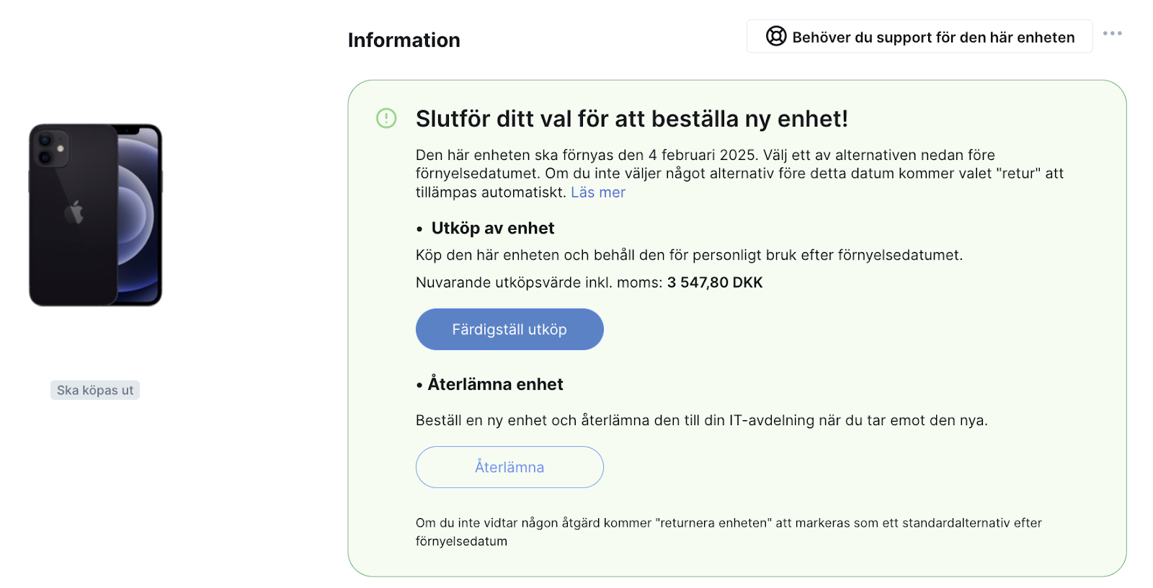Click the lifebuoy support icon
Screen dimensions: 1153x588
point(775,36)
